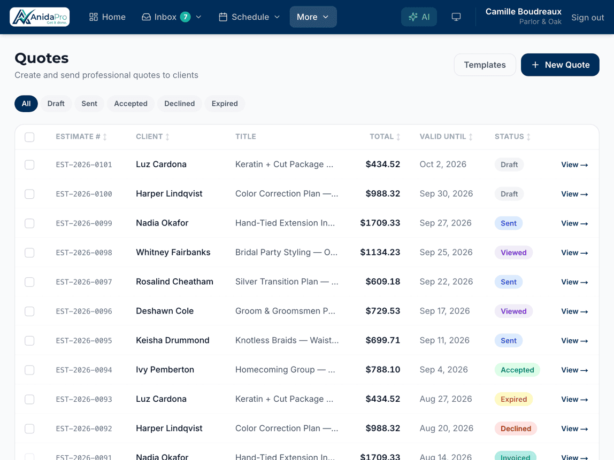
Task: Tick the select-all header checkbox
Action: [29, 137]
